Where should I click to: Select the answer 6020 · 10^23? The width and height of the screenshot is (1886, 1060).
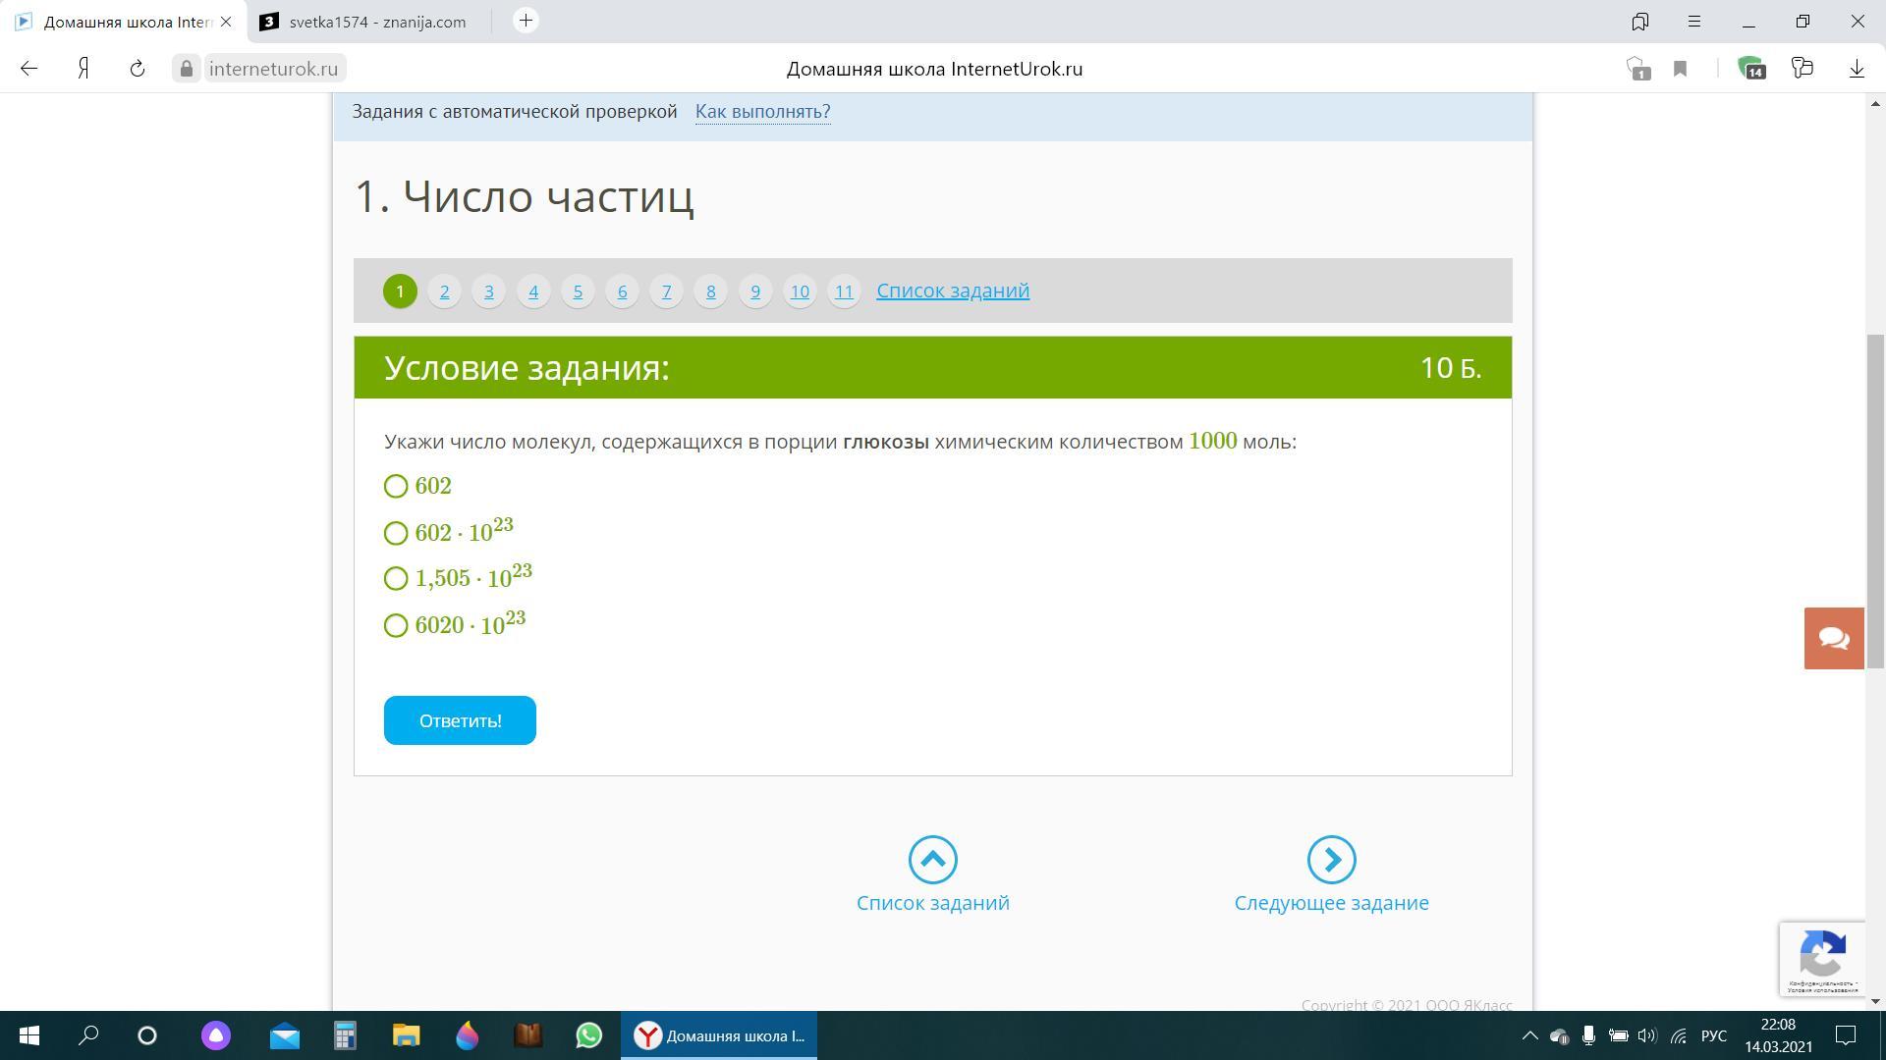[396, 626]
